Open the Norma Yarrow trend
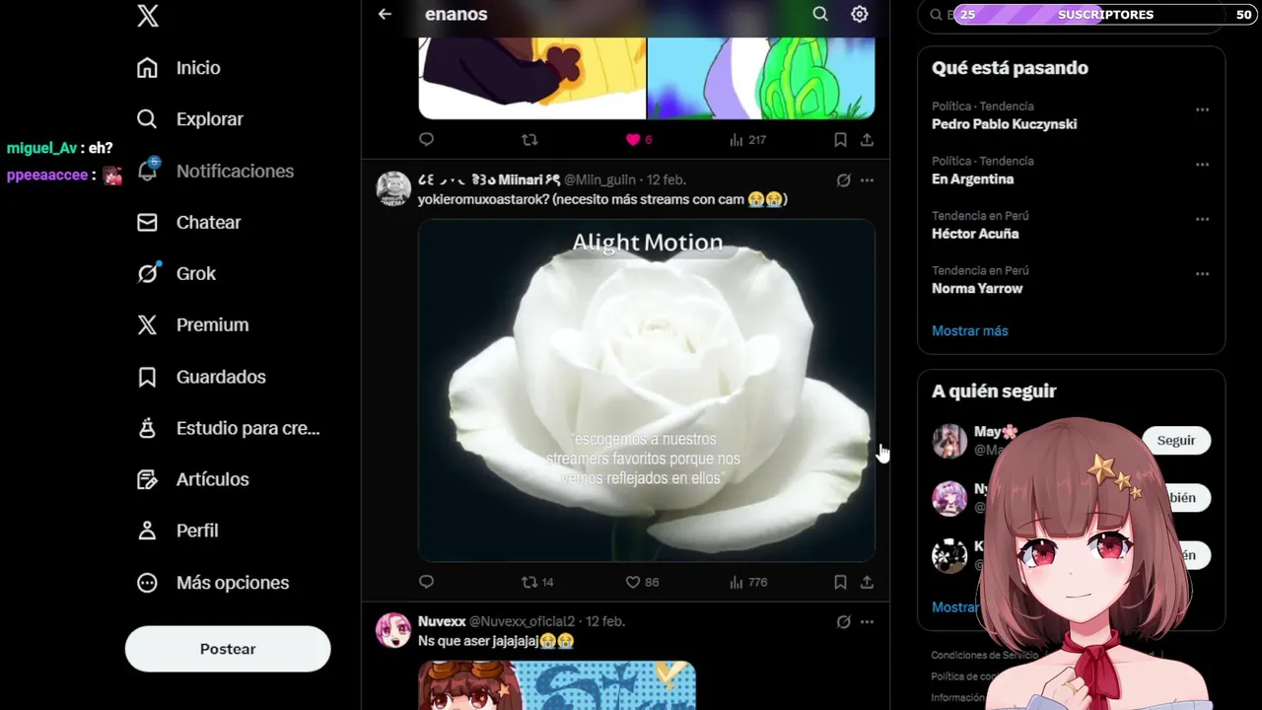The height and width of the screenshot is (710, 1262). 977,289
